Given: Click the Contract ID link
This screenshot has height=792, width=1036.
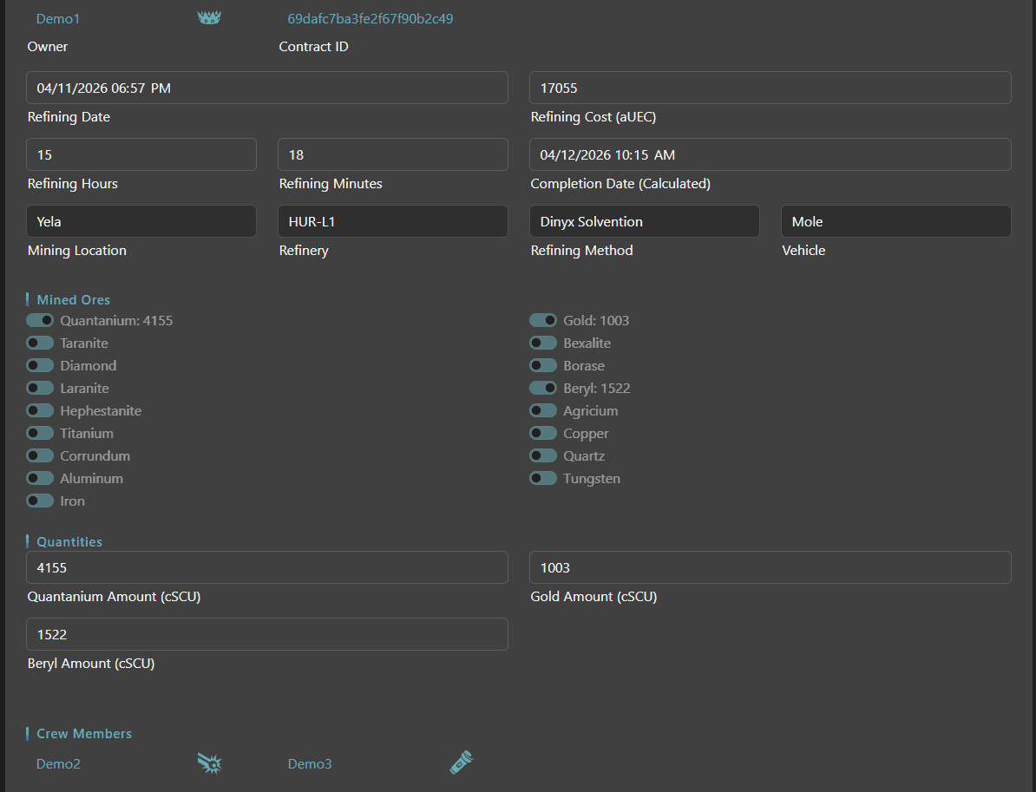Looking at the screenshot, I should (x=370, y=18).
